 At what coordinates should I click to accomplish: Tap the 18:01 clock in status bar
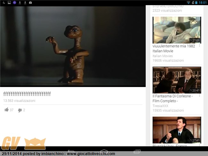[x=203, y=3]
